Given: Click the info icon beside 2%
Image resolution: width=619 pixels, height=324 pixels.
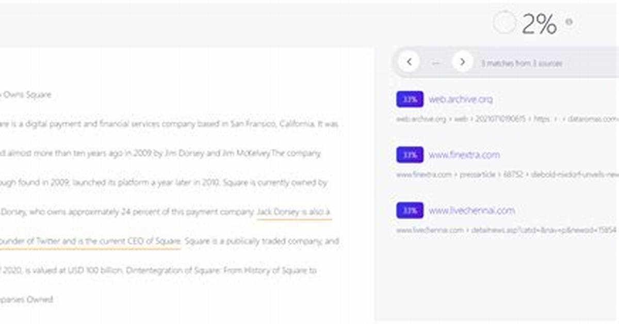Looking at the screenshot, I should (569, 22).
